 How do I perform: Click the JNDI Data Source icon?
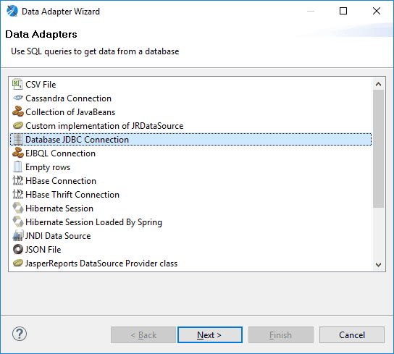[18, 235]
